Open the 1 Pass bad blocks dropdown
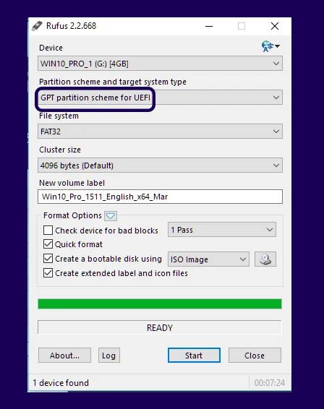324x409 pixels. coord(222,230)
